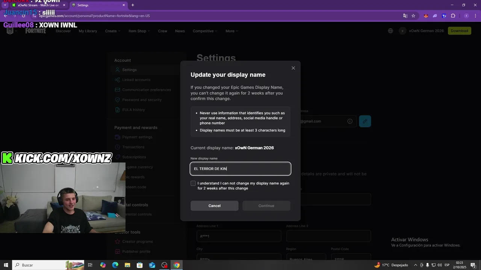The height and width of the screenshot is (270, 481).
Task: Show hidden system tray icons
Action: pyautogui.click(x=415, y=265)
